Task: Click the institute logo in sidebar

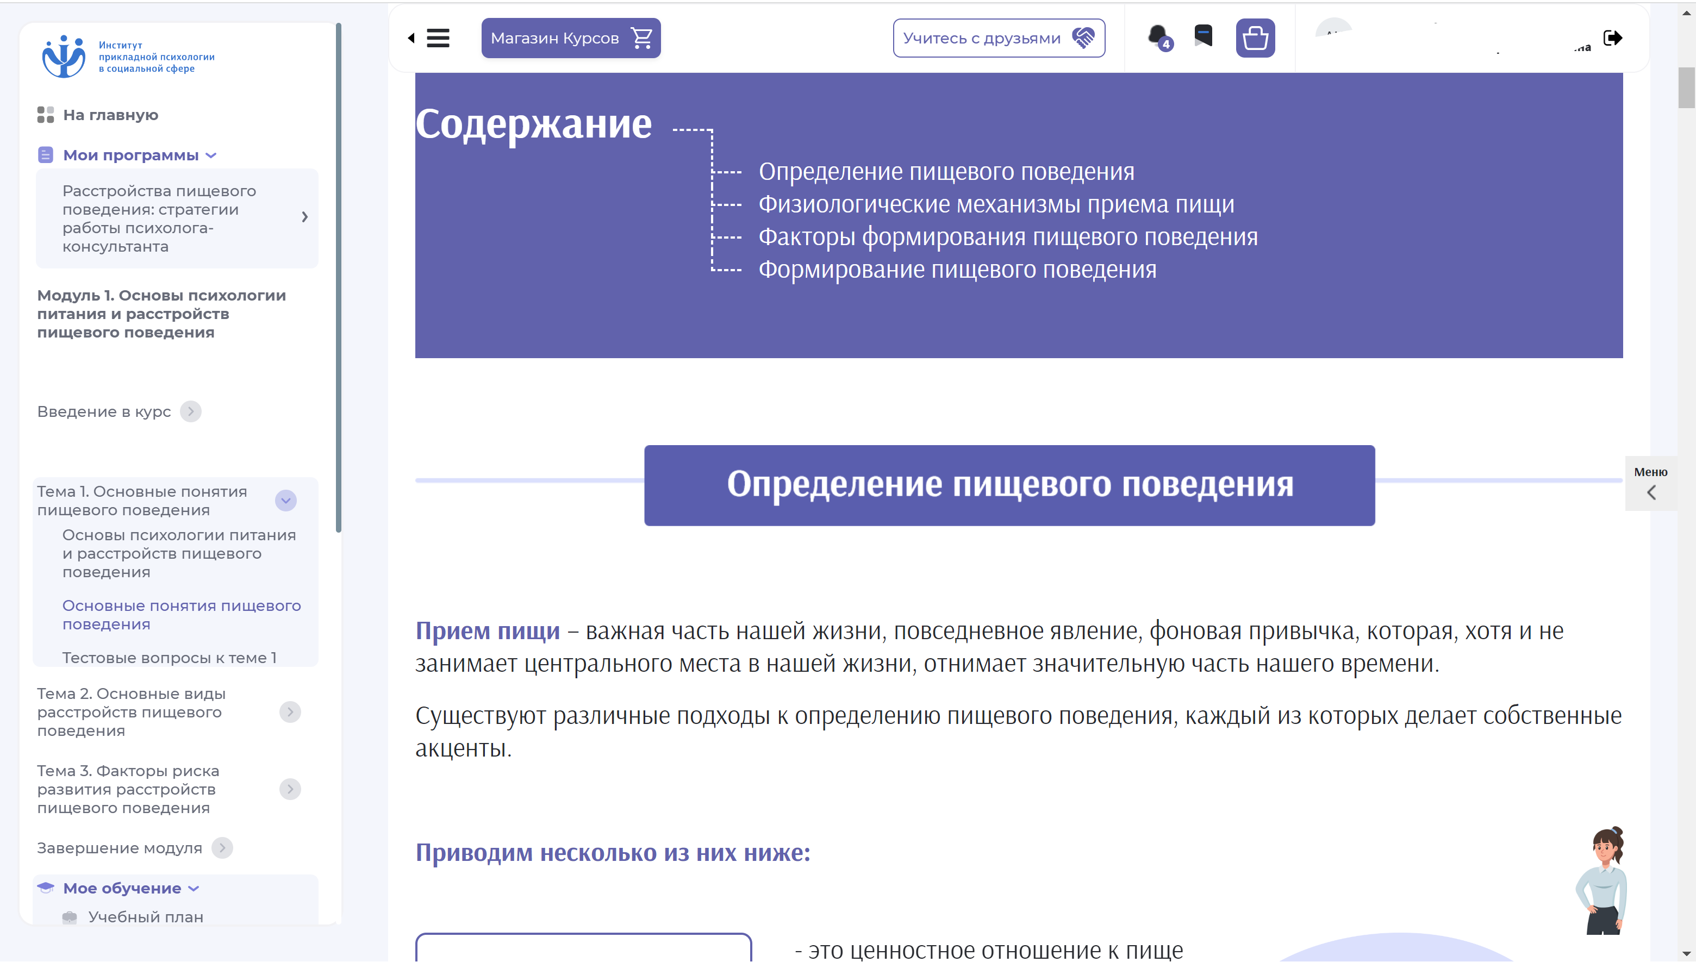Action: (x=128, y=56)
